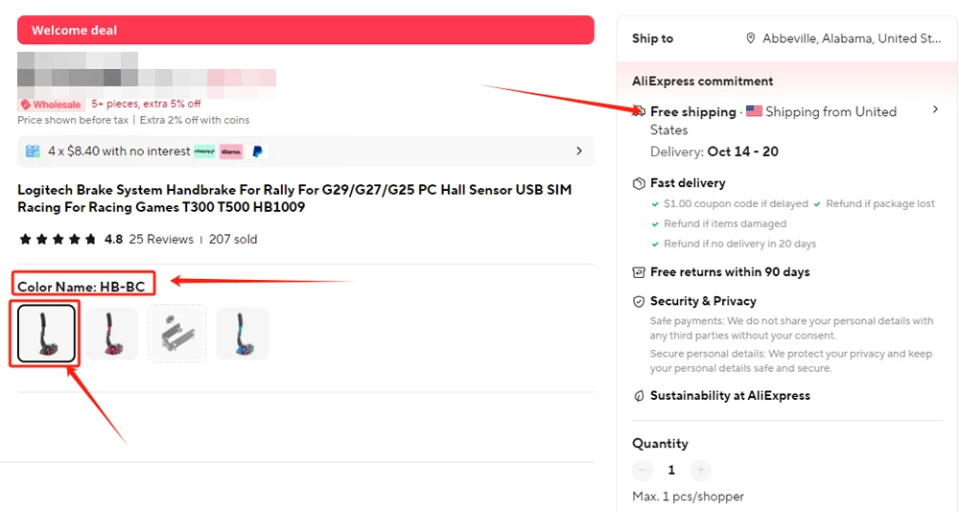Screen dimensions: 959x512
Task: Increase quantity with the plus button
Action: (x=701, y=470)
